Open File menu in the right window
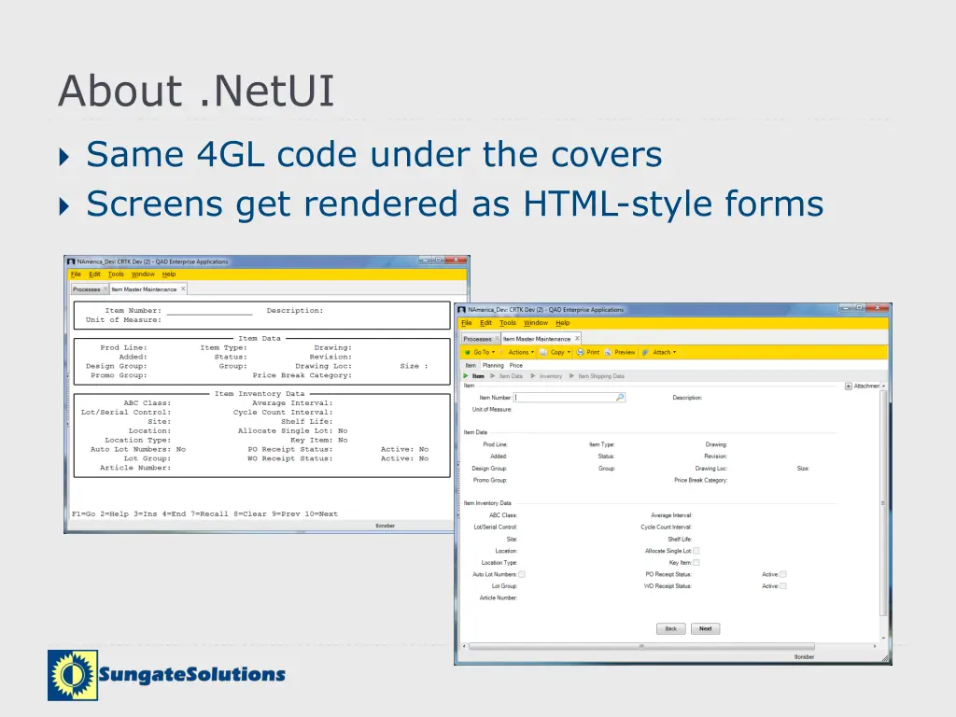Screen dimensions: 956x717 tap(467, 323)
